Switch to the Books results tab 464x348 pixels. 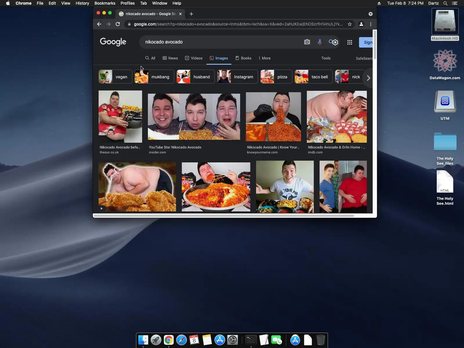coord(243,58)
